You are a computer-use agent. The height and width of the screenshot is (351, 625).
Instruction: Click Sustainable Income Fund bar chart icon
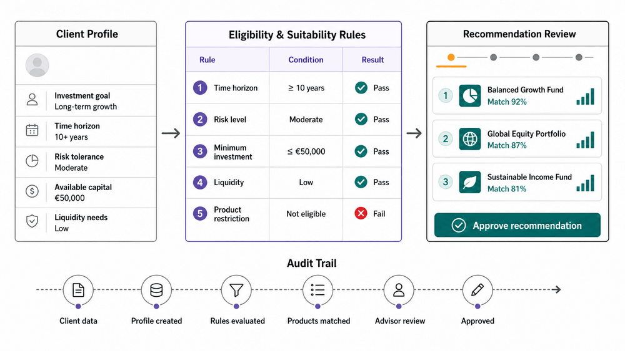[585, 183]
